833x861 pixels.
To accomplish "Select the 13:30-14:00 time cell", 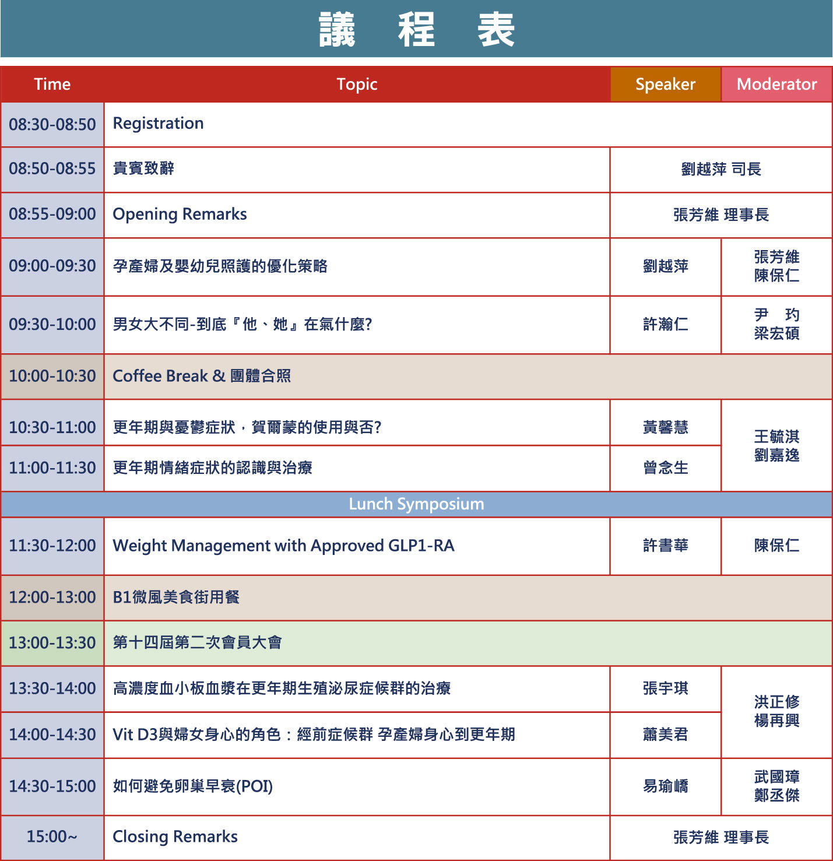I will point(52,688).
